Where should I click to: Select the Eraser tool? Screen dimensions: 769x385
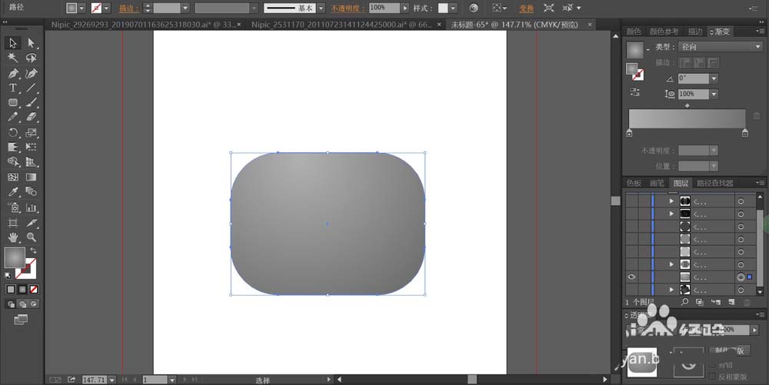(32, 118)
